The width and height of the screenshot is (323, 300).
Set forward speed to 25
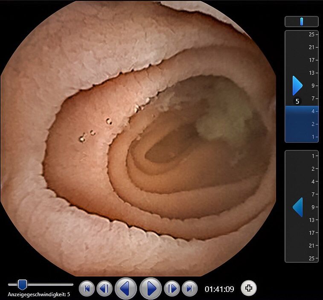[x=311, y=35]
